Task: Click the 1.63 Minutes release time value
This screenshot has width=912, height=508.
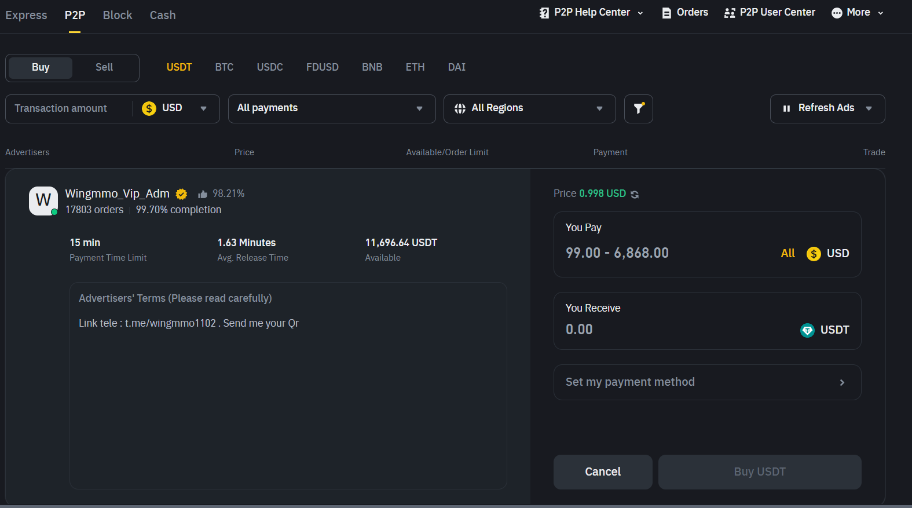Action: tap(247, 243)
